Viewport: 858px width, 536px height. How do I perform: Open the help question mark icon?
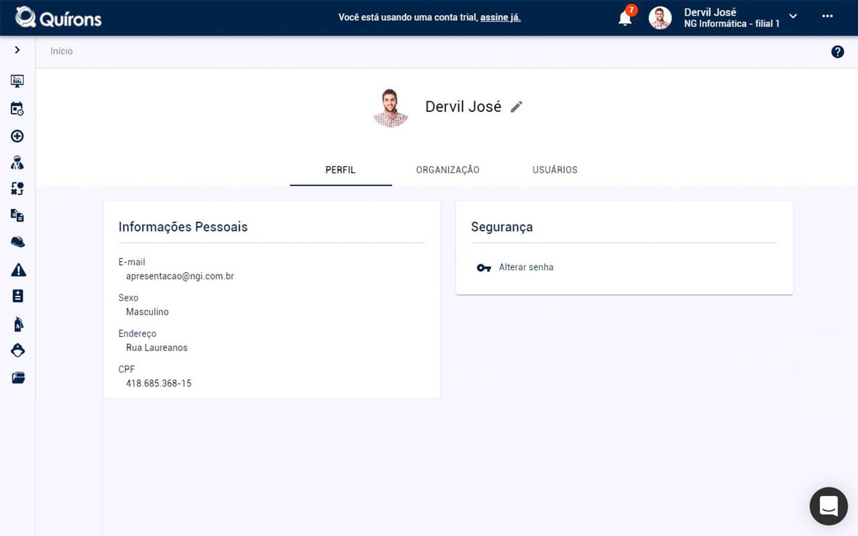point(837,52)
